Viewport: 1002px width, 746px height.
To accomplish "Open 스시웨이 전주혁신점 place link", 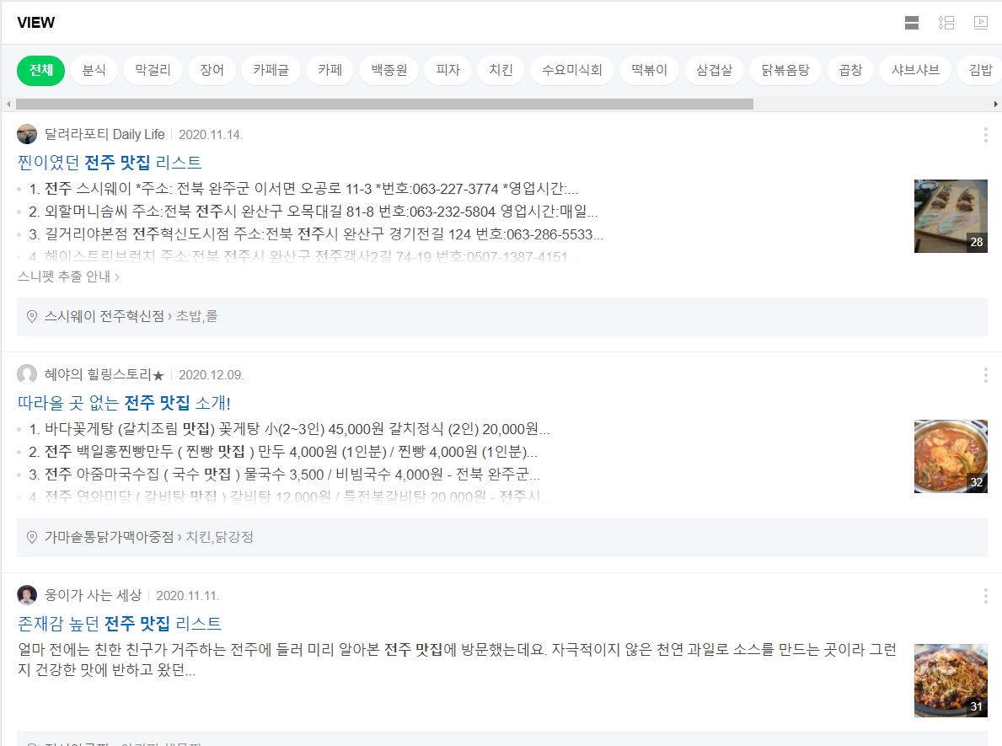I will [104, 317].
